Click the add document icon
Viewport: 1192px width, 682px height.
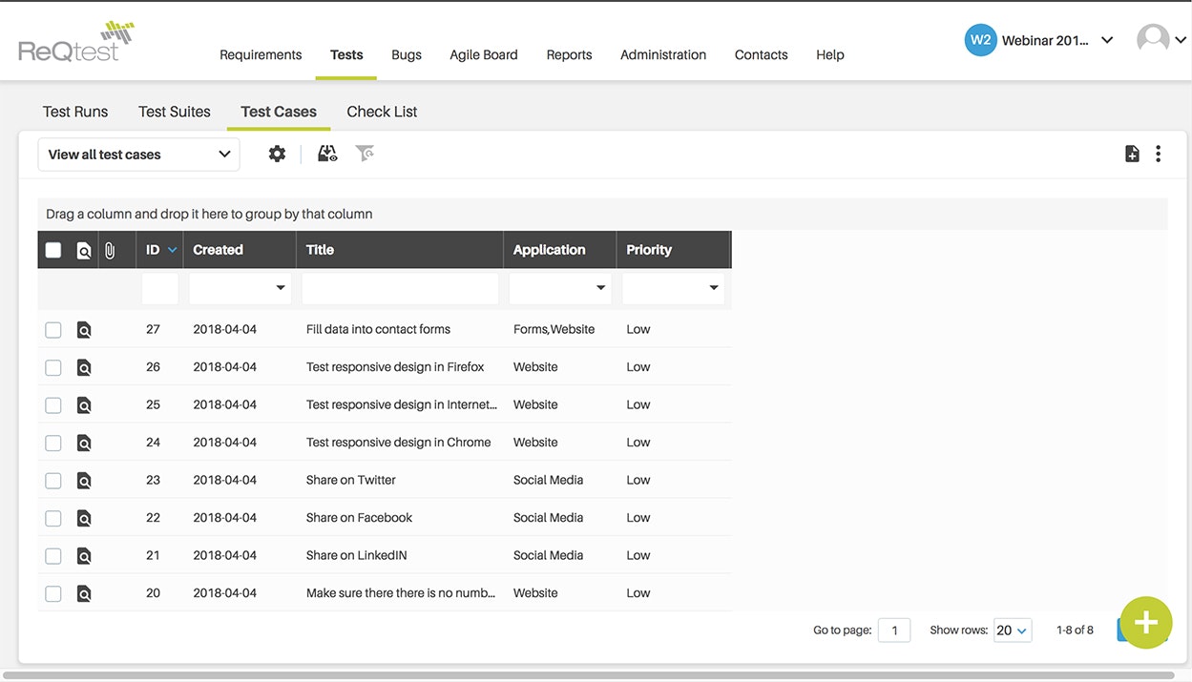tap(1132, 154)
